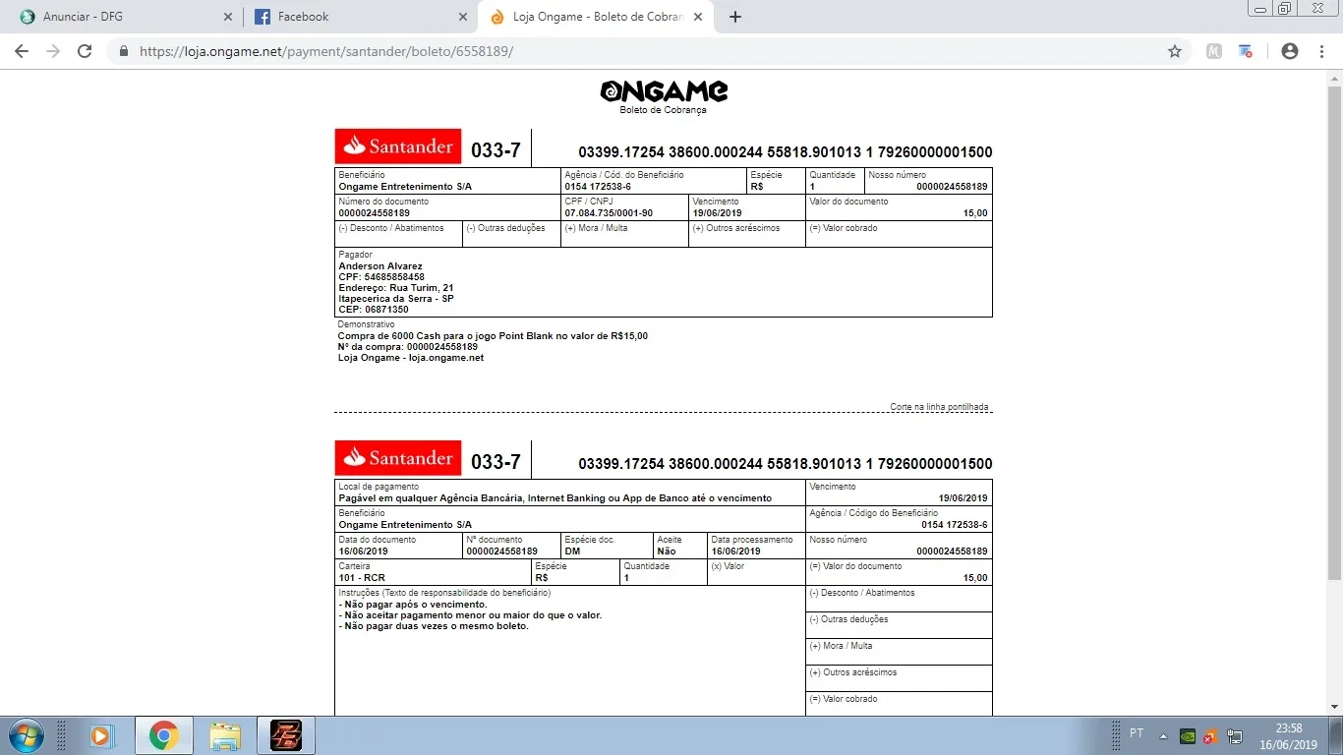The height and width of the screenshot is (755, 1343).
Task: Click the upper 033-7 bank code
Action: [496, 150]
